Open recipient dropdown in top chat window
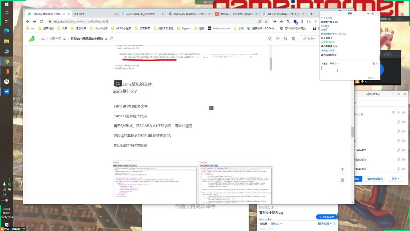This screenshot has width=410, height=231. (x=334, y=63)
